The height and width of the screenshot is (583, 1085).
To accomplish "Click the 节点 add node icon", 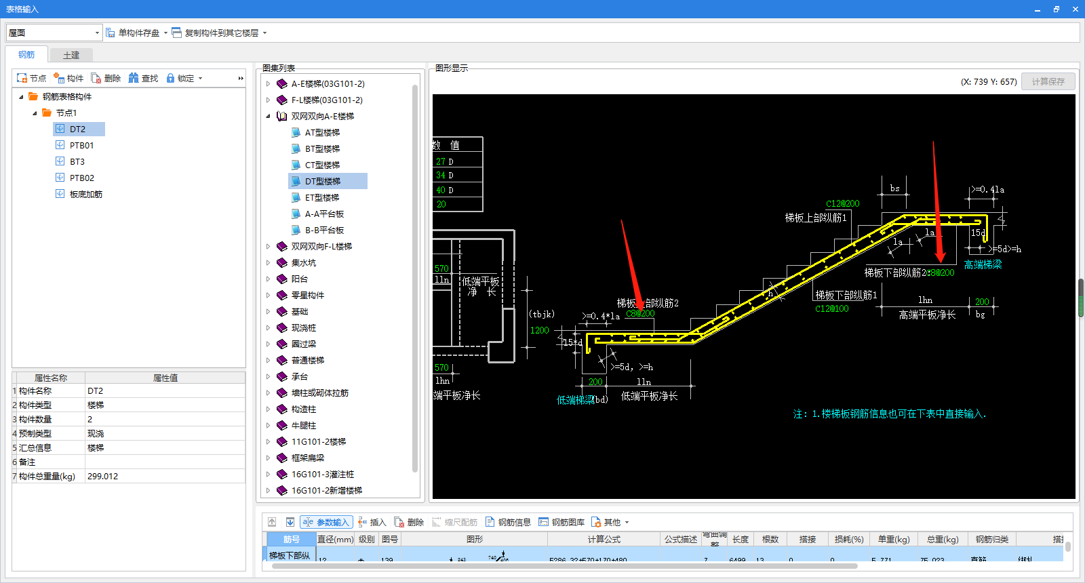I will pos(22,79).
